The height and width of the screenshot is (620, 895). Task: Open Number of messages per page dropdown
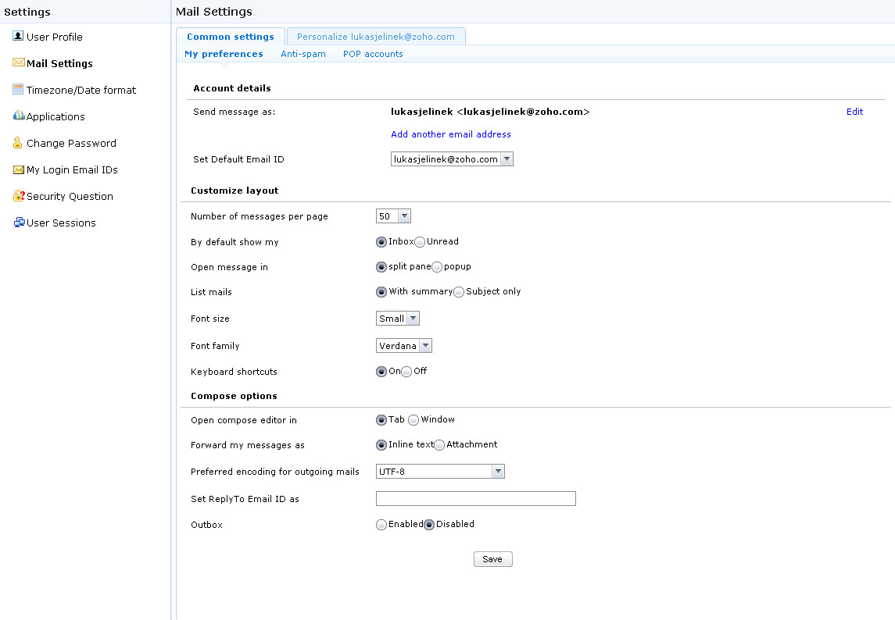[x=393, y=216]
